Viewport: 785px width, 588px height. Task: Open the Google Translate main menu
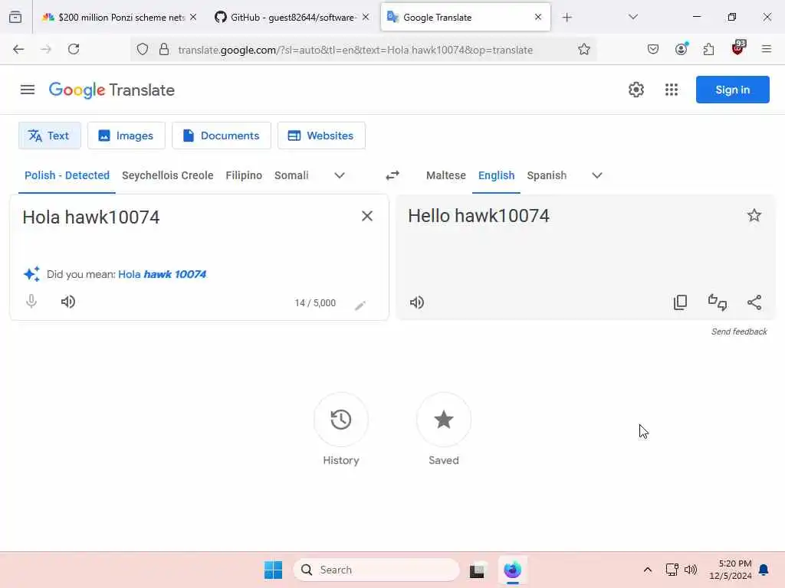(x=28, y=90)
